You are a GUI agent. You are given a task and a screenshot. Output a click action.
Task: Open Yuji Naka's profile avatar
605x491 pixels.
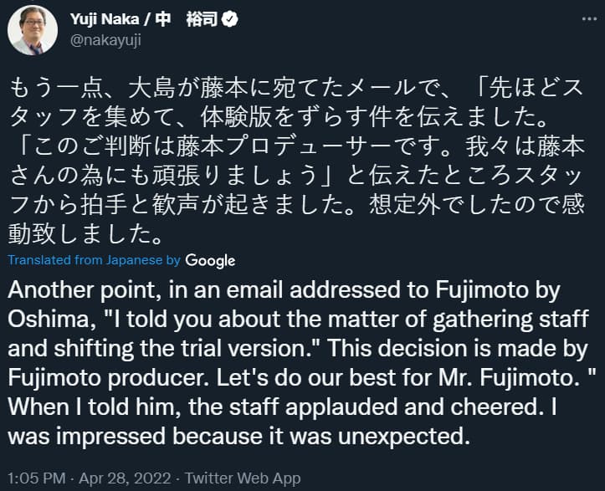33,30
